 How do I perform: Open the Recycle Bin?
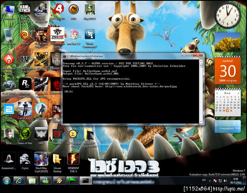point(9,37)
